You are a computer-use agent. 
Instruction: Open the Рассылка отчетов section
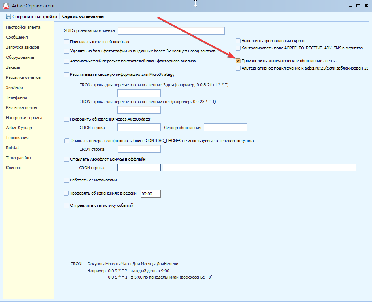click(x=23, y=77)
